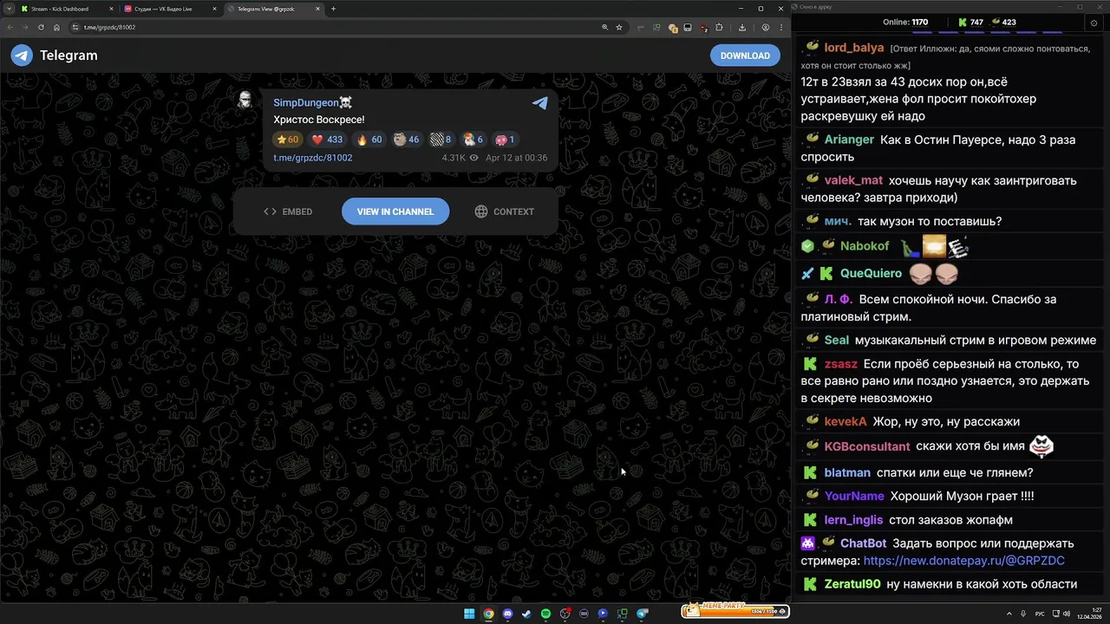
Task: Click username blatman in chat
Action: pyautogui.click(x=847, y=472)
